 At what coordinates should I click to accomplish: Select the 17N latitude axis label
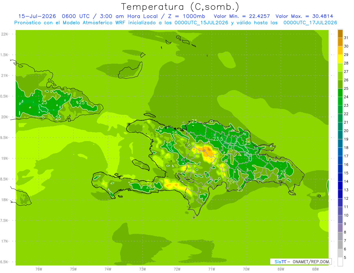(x=4, y=241)
